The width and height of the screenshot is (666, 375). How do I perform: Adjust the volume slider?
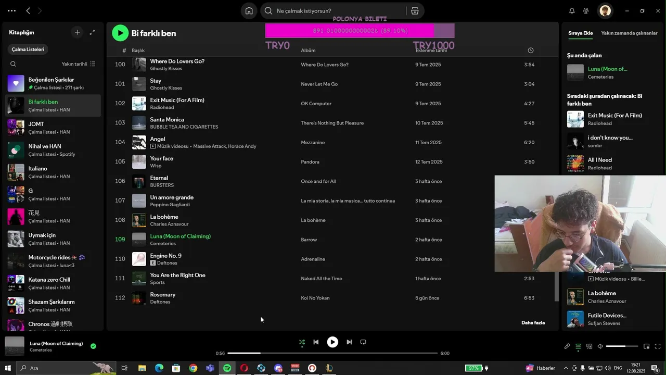click(622, 346)
